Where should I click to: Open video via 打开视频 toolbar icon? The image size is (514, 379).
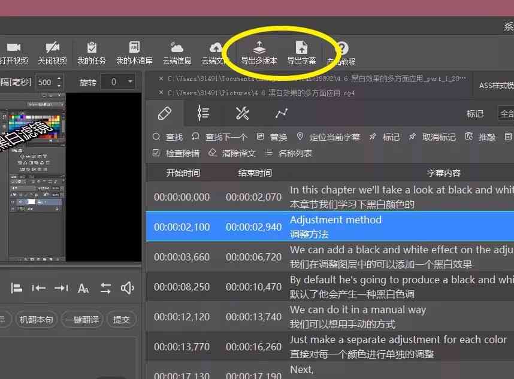(x=14, y=53)
